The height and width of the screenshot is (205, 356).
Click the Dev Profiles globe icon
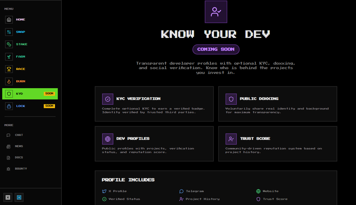click(x=107, y=139)
